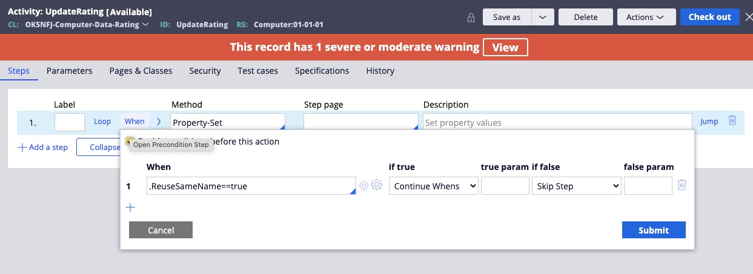
Task: Click the plus icon beside Add a step
Action: (22, 147)
